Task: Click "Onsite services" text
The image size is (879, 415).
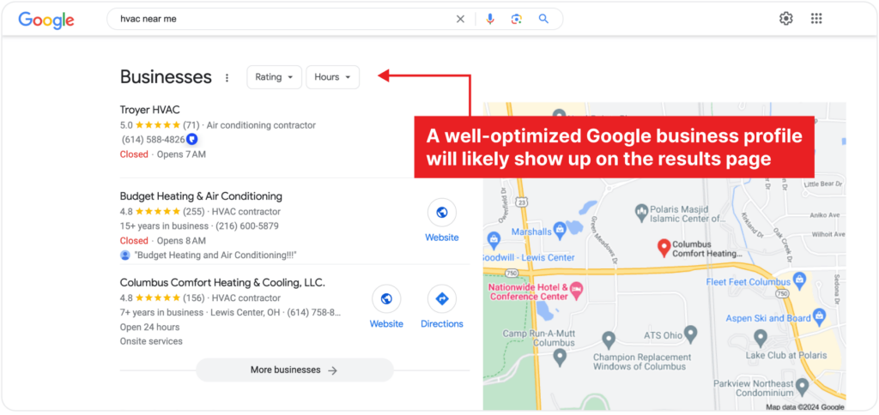Action: click(x=151, y=341)
